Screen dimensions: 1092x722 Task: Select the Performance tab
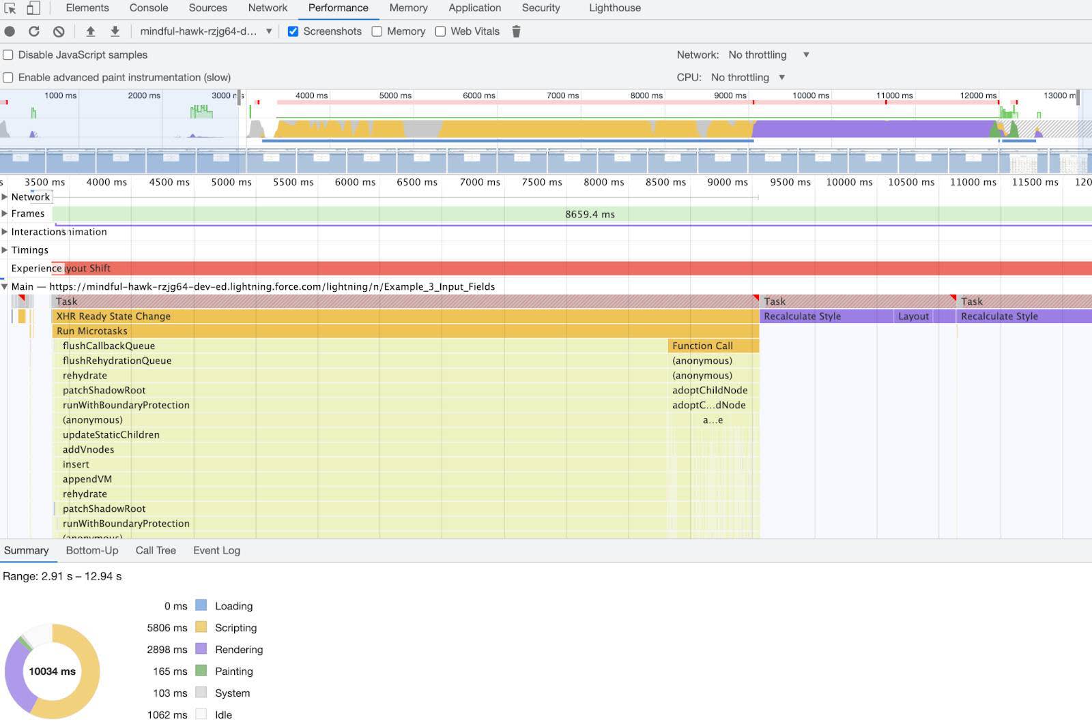pos(338,8)
